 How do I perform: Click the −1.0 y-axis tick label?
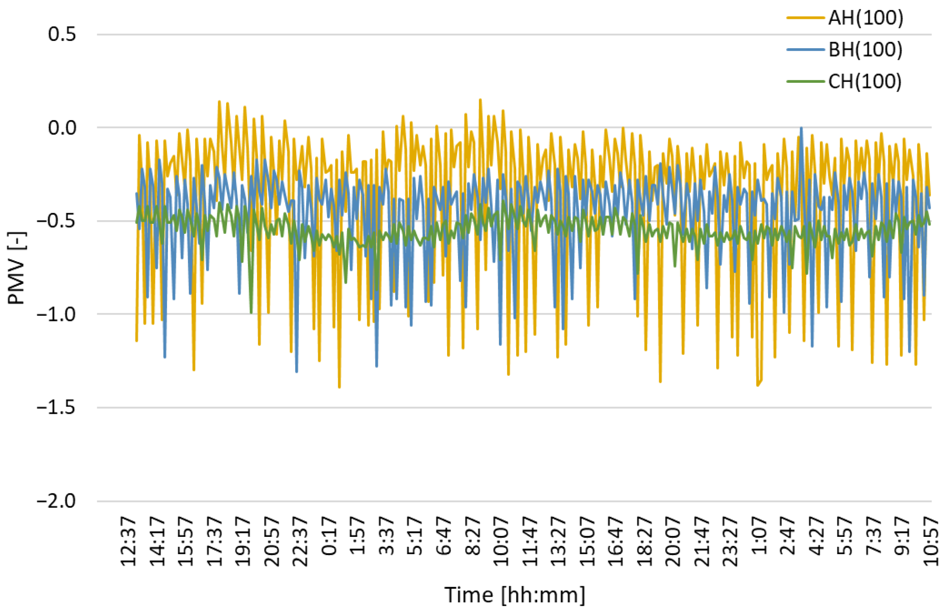pyautogui.click(x=56, y=314)
